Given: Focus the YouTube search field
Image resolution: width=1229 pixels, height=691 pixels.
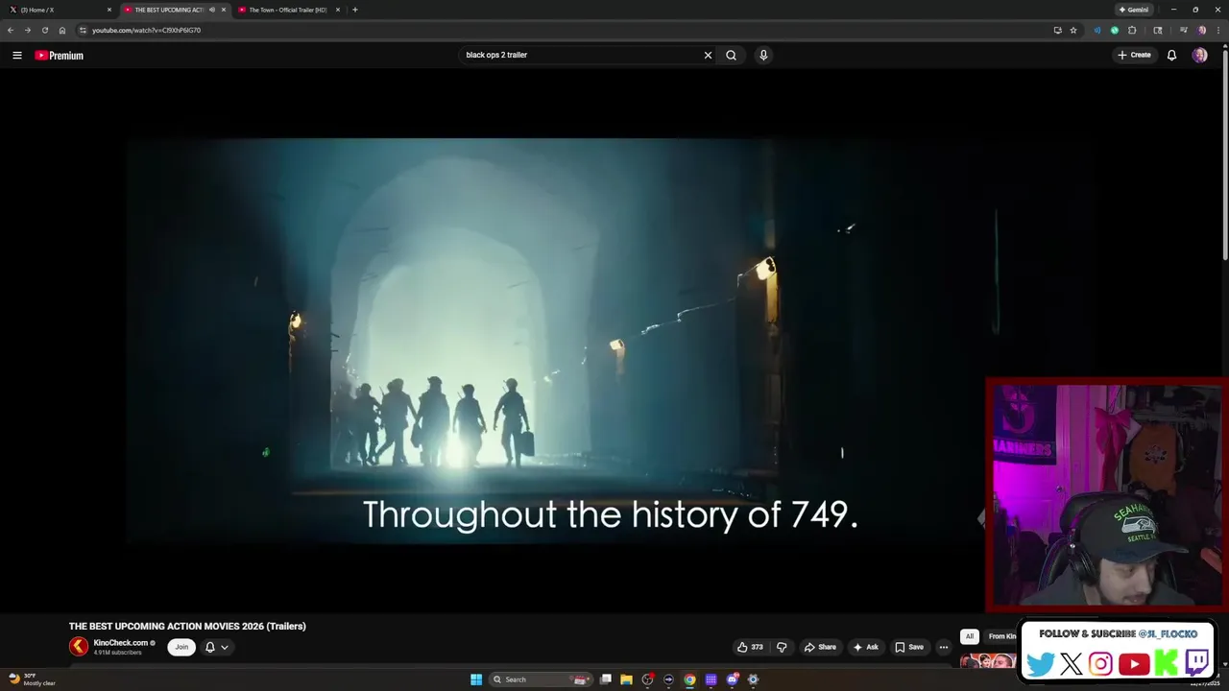Looking at the screenshot, I should click(x=582, y=55).
